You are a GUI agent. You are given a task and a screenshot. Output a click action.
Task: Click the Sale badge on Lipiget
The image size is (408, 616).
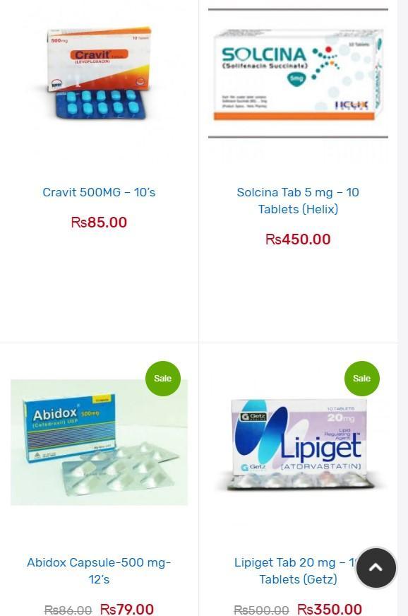point(361,379)
